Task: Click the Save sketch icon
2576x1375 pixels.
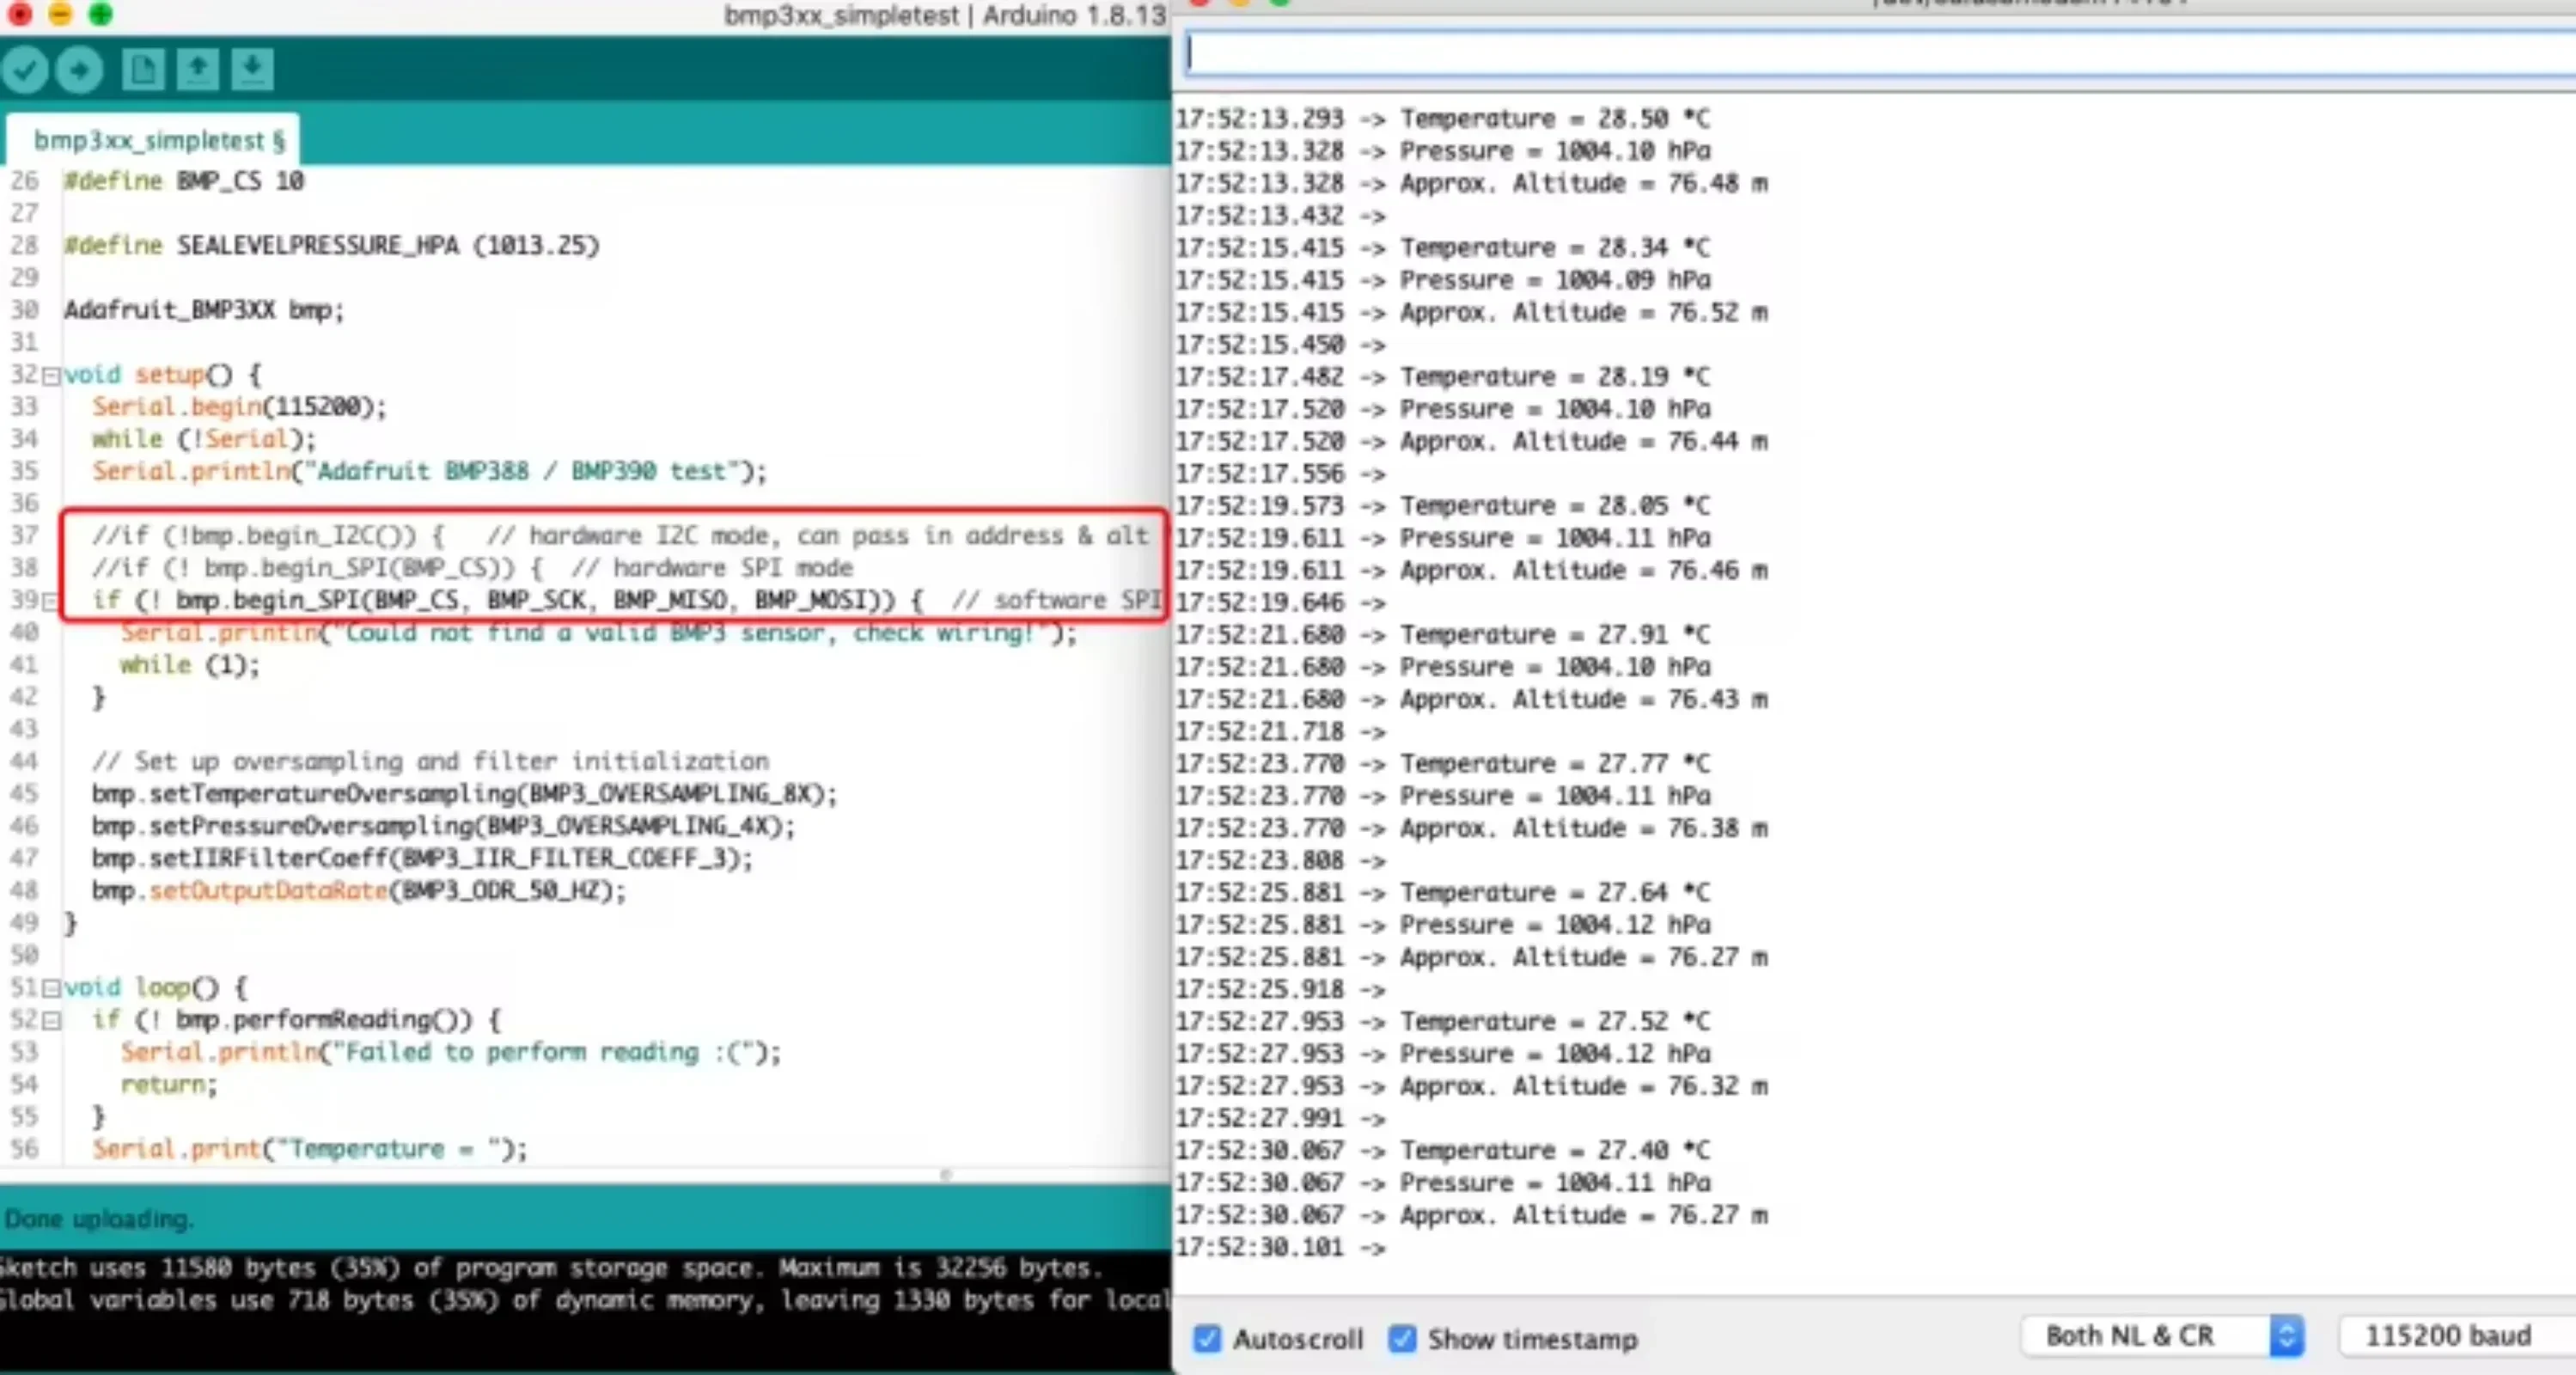Action: pos(252,70)
